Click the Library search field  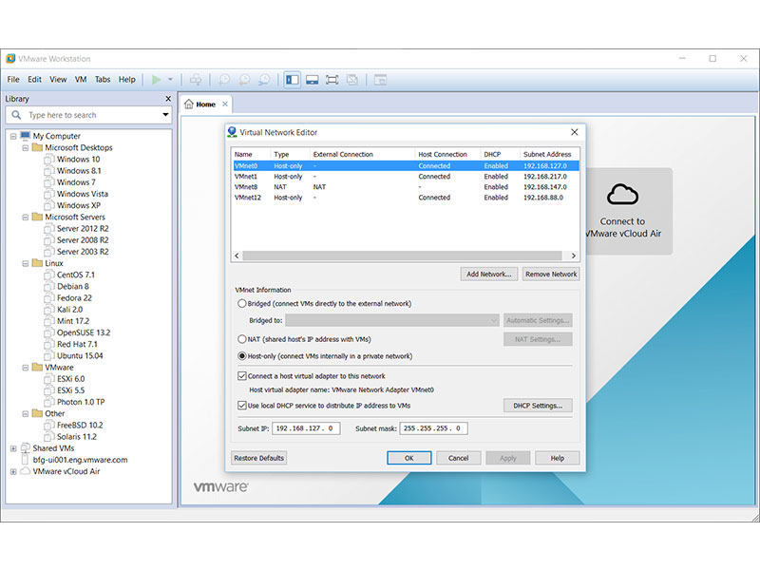point(89,115)
